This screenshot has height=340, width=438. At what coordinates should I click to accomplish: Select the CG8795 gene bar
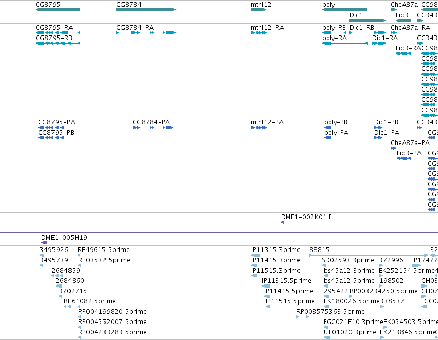pos(58,10)
